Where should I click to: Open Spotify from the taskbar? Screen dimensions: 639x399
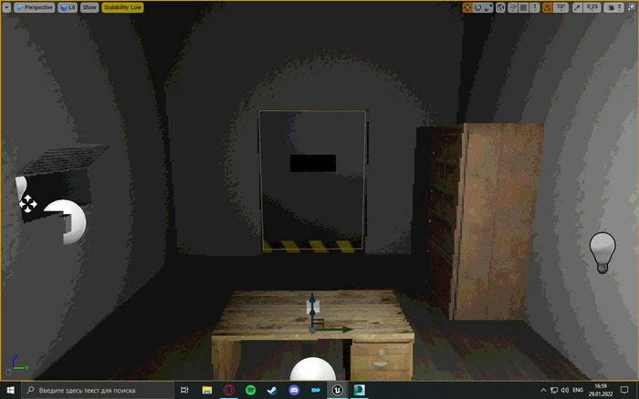click(251, 390)
